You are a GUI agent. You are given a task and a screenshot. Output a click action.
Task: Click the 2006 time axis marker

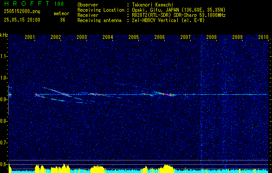pyautogui.click(x=160, y=37)
